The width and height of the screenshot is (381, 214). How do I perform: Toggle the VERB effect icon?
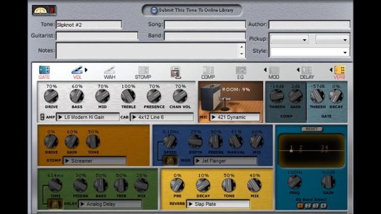point(340,70)
